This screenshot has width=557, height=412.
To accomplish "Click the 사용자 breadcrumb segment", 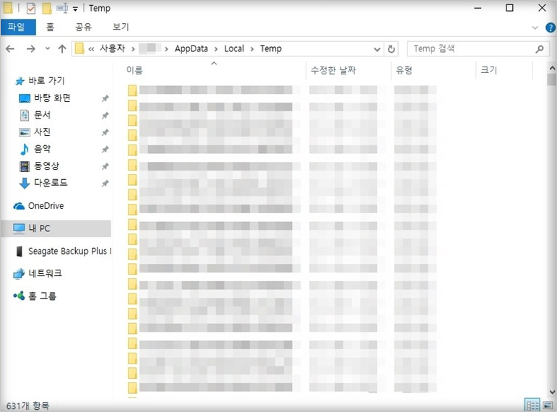I will point(112,48).
